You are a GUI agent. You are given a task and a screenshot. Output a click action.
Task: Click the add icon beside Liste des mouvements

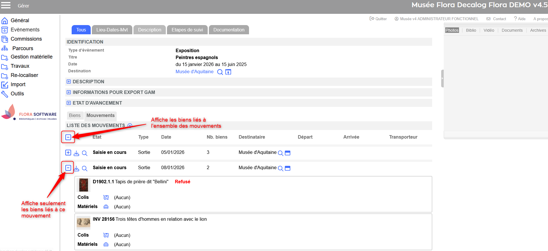click(x=130, y=125)
